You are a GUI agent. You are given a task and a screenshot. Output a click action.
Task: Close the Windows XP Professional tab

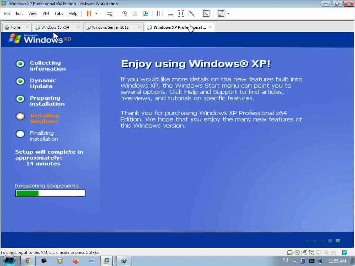coord(210,27)
